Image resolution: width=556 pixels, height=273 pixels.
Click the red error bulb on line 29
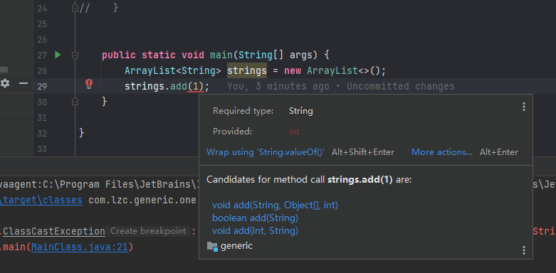89,84
